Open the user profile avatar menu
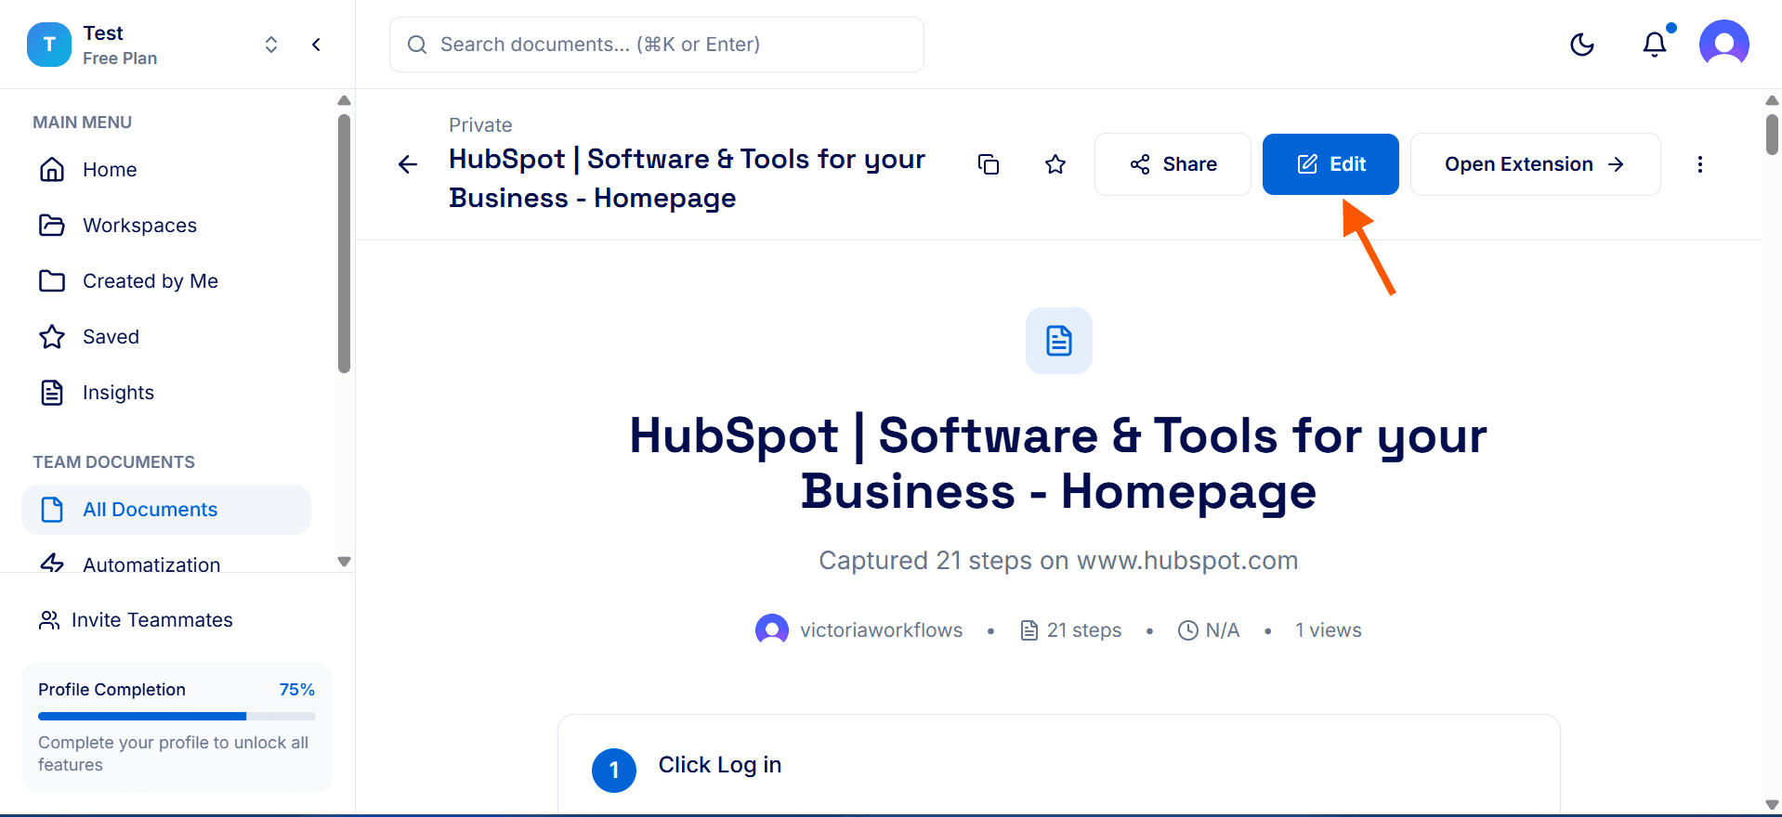The width and height of the screenshot is (1782, 817). click(1723, 45)
